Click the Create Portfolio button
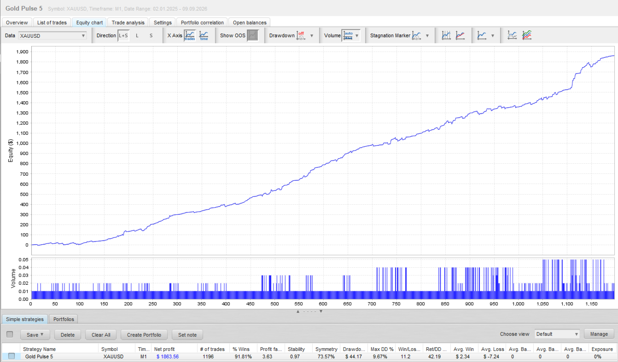Viewport: 618px width, 362px height. (x=144, y=334)
